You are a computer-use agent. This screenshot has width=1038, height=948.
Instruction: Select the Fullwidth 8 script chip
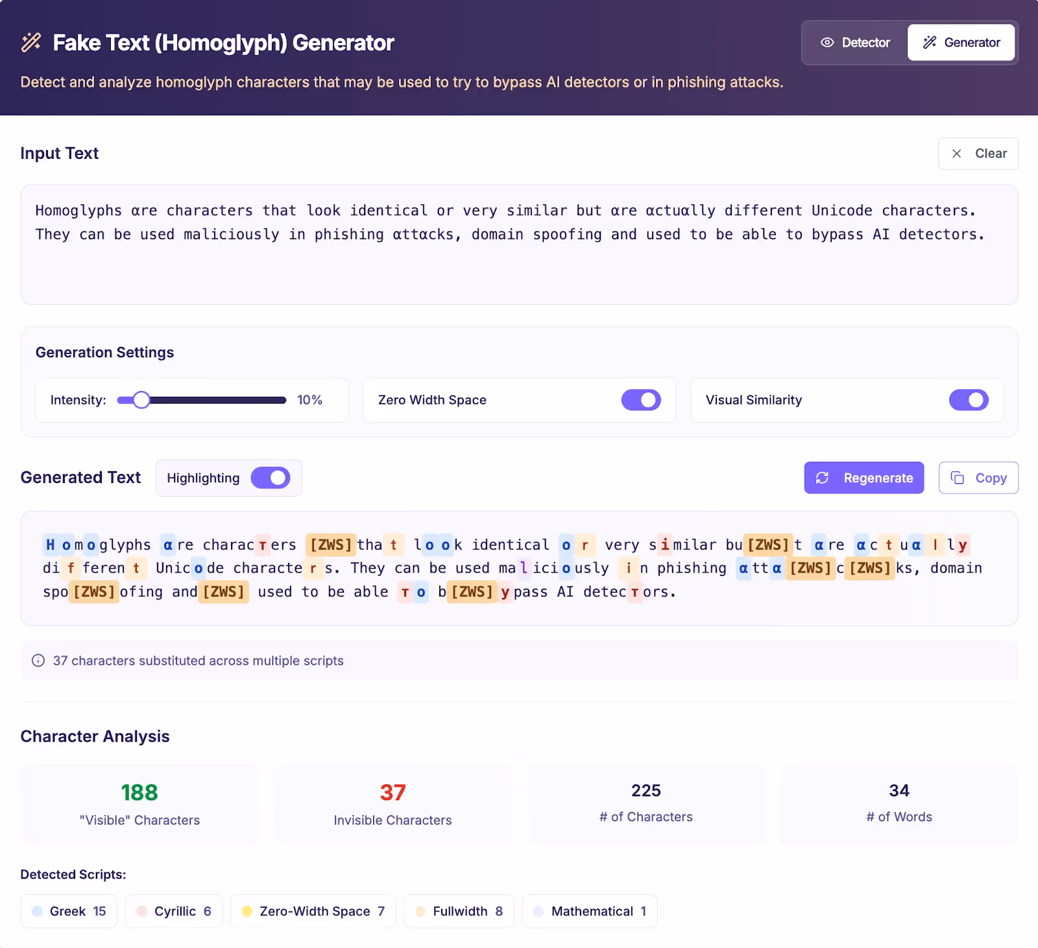pyautogui.click(x=459, y=911)
